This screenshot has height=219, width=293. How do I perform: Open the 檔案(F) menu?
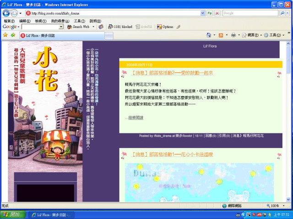point(9,21)
